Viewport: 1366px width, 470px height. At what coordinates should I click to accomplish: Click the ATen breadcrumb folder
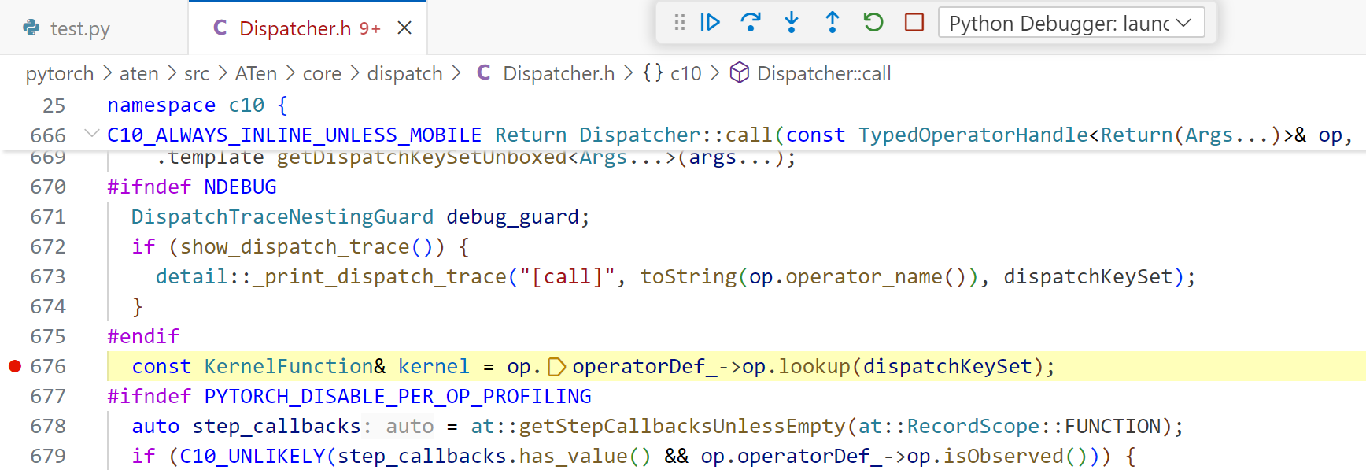coord(257,73)
